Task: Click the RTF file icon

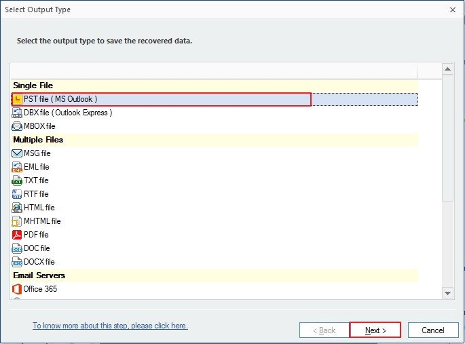Action: pyautogui.click(x=17, y=194)
